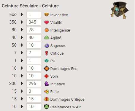This screenshot has height=111, width=135.
Task: Click the Soin red cross icon
Action: [47, 76]
